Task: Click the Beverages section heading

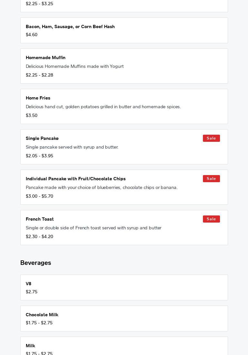Action: click(36, 263)
